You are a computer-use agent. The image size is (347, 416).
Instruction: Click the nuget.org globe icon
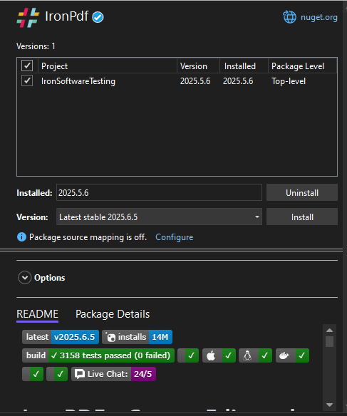click(289, 17)
